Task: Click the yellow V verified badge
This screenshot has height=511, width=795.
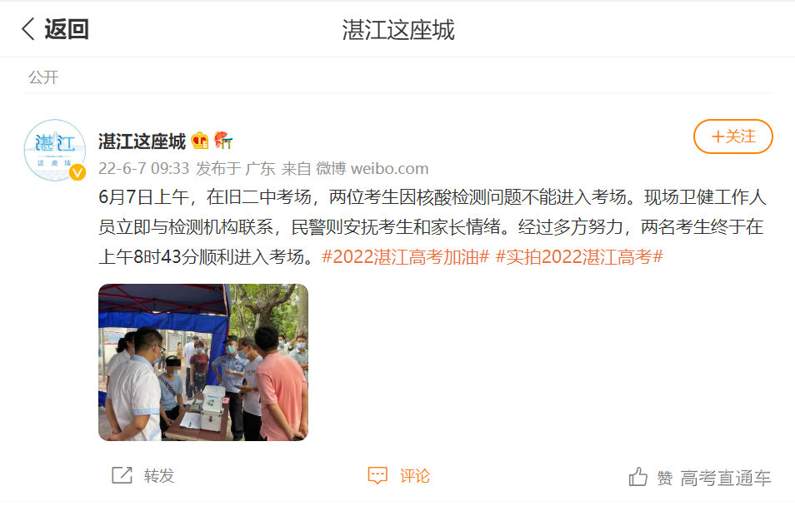Action: point(77,173)
